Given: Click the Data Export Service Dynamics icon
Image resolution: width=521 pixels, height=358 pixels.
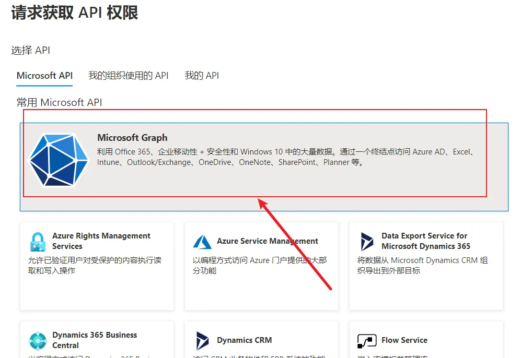Looking at the screenshot, I should click(367, 242).
